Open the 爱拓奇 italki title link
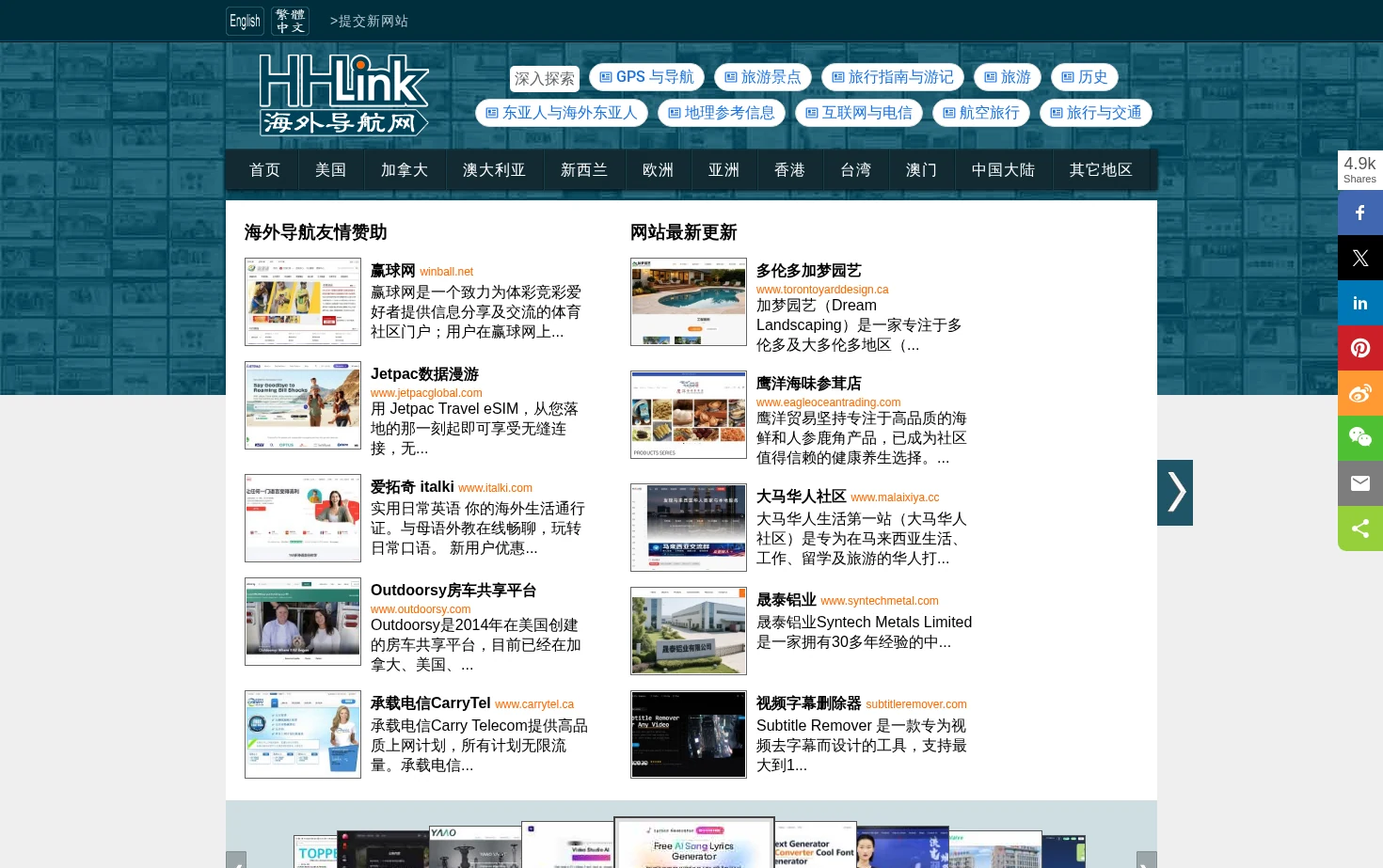Viewport: 1383px width, 868px height. pos(412,487)
